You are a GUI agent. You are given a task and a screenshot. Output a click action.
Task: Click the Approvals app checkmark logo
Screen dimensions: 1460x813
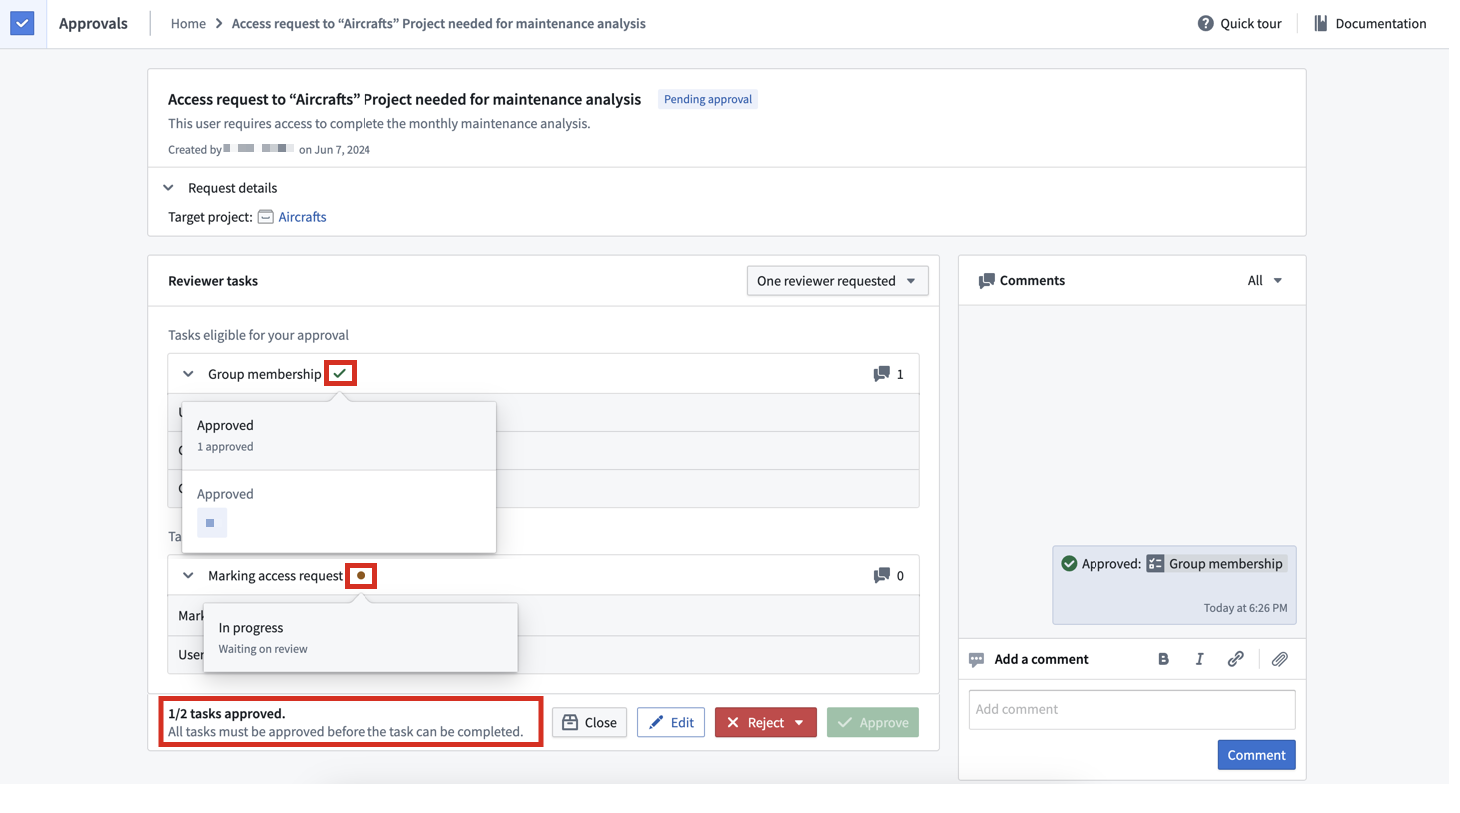tap(22, 23)
